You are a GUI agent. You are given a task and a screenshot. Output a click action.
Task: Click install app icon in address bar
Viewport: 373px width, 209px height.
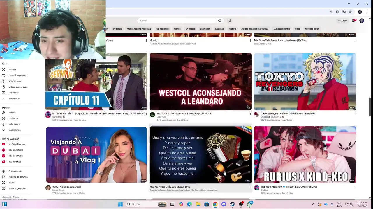click(338, 12)
